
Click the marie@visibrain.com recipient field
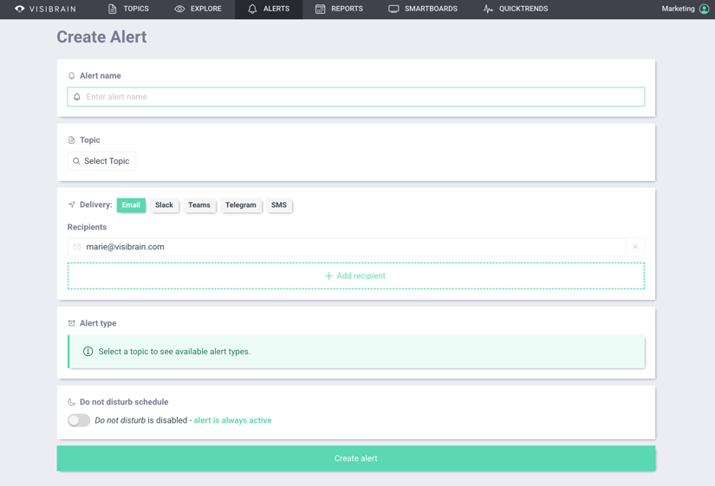[x=347, y=247]
